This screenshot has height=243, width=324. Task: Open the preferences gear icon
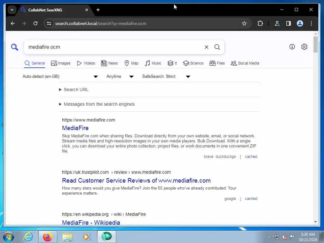304,47
